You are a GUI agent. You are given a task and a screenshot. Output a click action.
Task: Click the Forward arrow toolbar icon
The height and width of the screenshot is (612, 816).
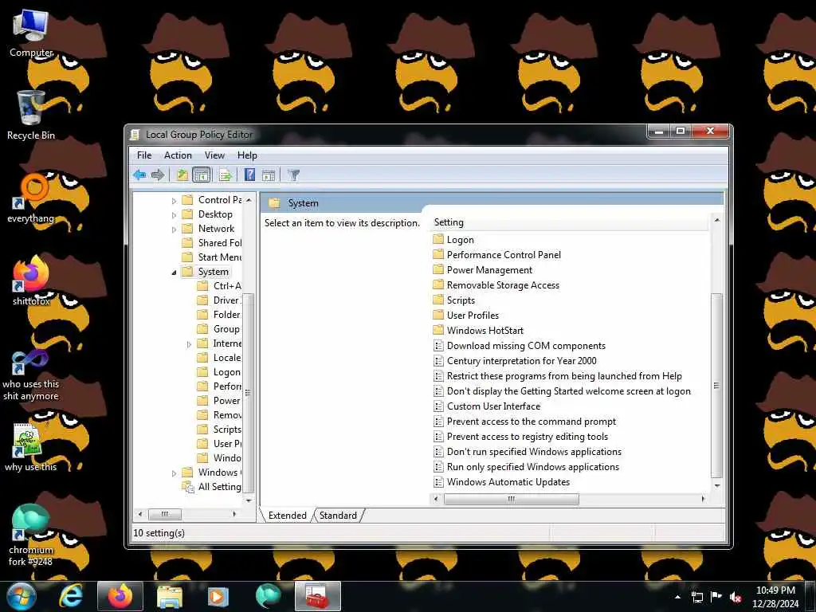pos(158,175)
